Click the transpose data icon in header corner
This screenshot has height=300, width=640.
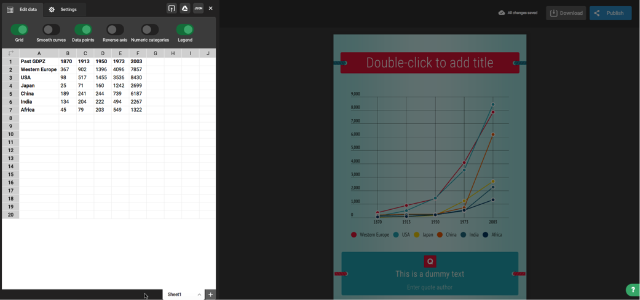pos(10,53)
